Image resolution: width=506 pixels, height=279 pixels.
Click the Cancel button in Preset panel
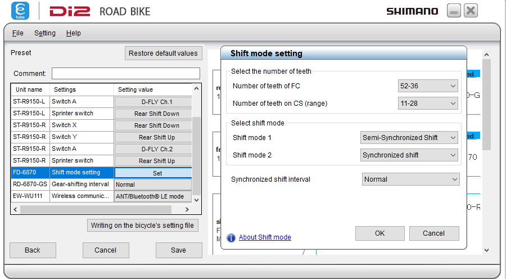point(106,250)
